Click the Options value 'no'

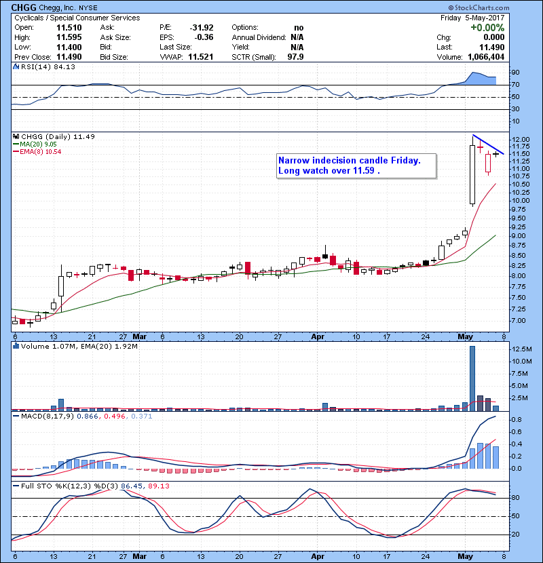tap(299, 28)
